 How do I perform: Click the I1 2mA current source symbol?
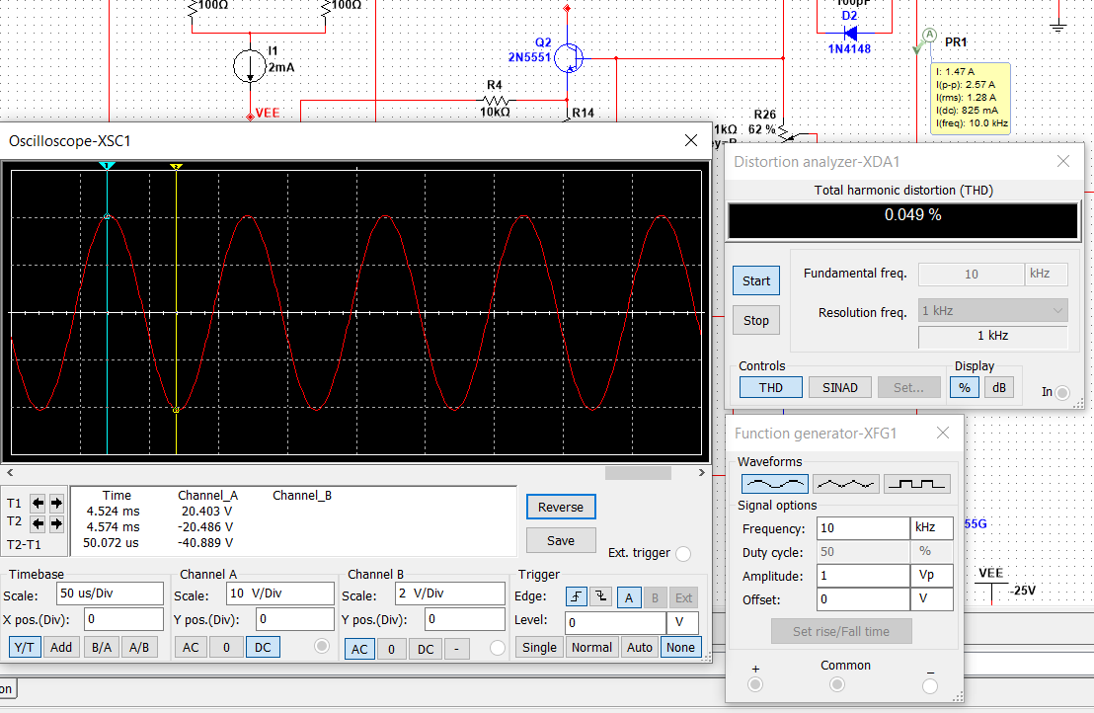(x=249, y=66)
